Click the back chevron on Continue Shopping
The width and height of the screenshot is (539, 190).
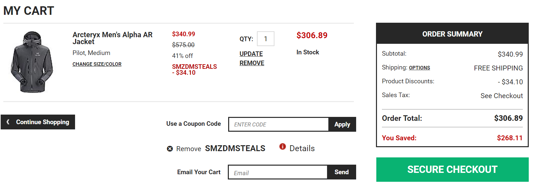pos(8,122)
